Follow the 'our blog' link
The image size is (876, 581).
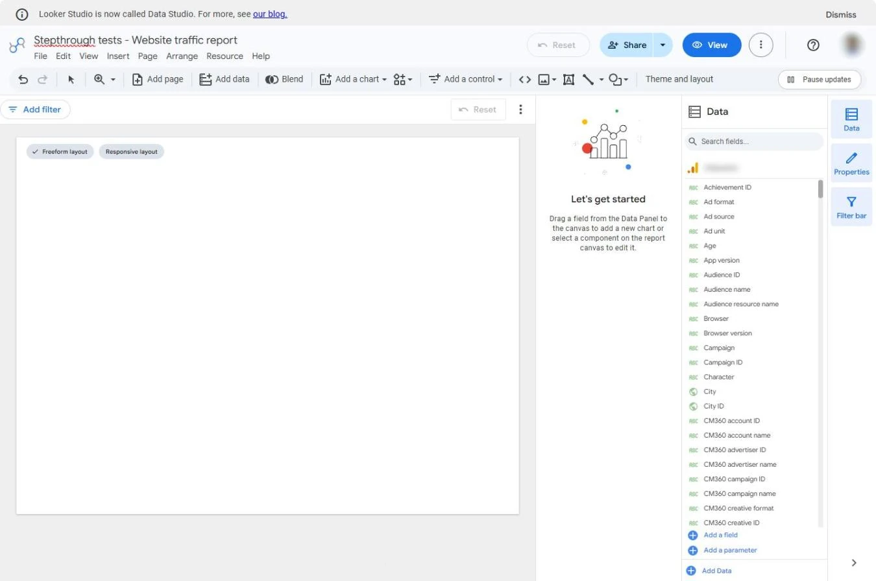tap(270, 14)
